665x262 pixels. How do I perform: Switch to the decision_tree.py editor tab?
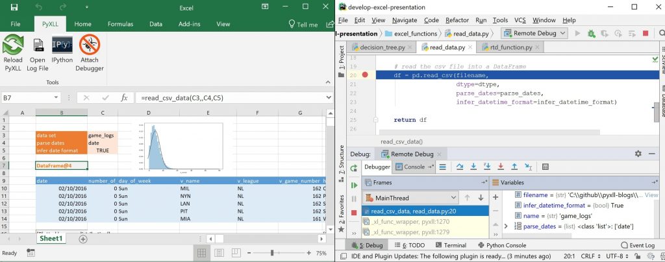(x=381, y=47)
